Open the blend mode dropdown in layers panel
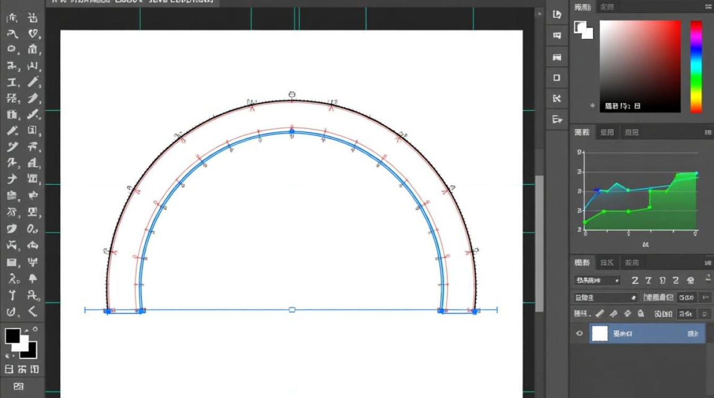The width and height of the screenshot is (714, 398). 605,297
